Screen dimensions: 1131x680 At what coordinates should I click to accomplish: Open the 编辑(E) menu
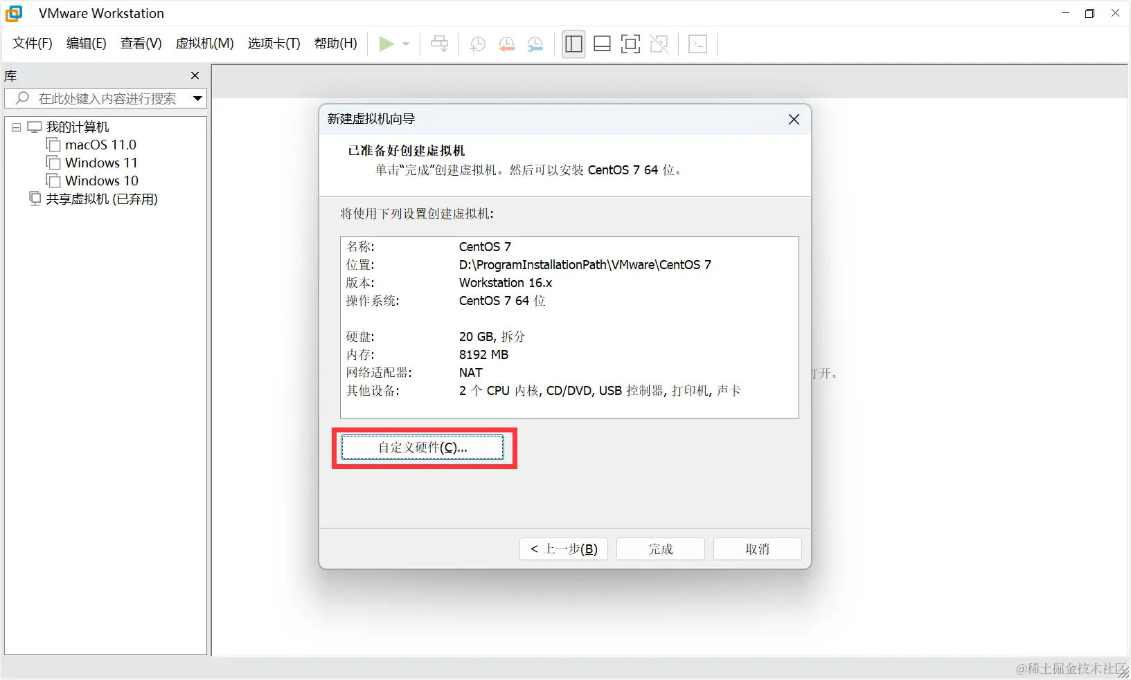click(x=87, y=44)
